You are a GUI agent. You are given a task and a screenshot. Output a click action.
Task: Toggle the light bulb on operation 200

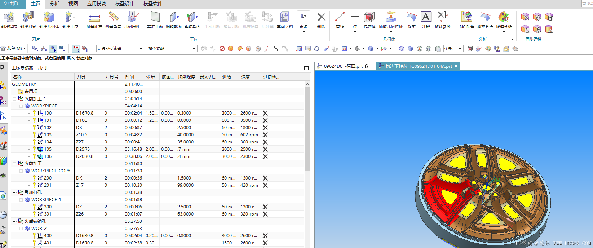pos(34,178)
